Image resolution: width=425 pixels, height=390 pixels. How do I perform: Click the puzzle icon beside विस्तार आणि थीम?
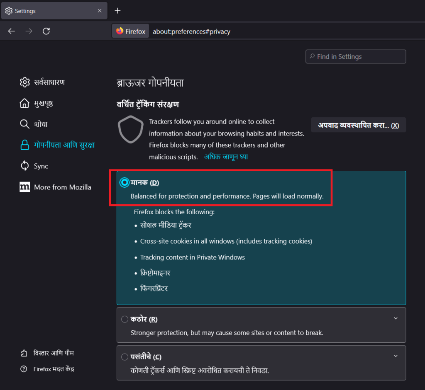tap(24, 353)
